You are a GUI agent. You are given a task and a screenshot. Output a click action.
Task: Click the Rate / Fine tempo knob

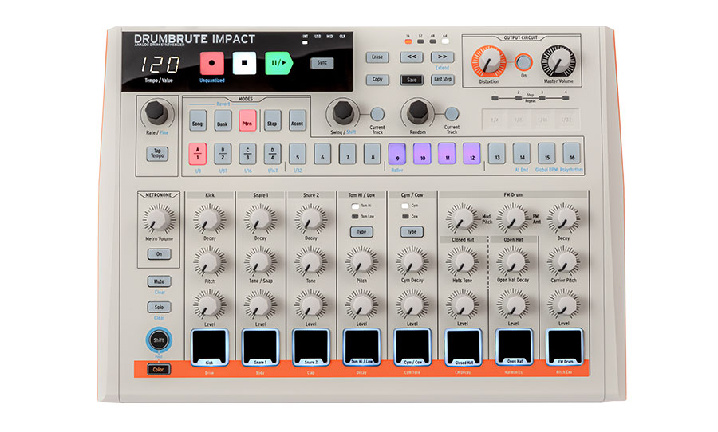156,112
